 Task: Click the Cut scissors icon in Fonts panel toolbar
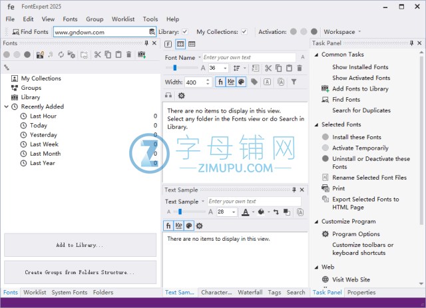pos(97,55)
